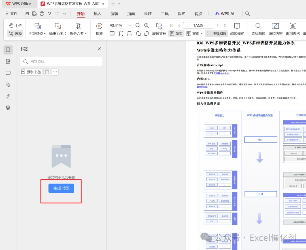
Task: Click the page number field 1/229
Action: coord(198,25)
